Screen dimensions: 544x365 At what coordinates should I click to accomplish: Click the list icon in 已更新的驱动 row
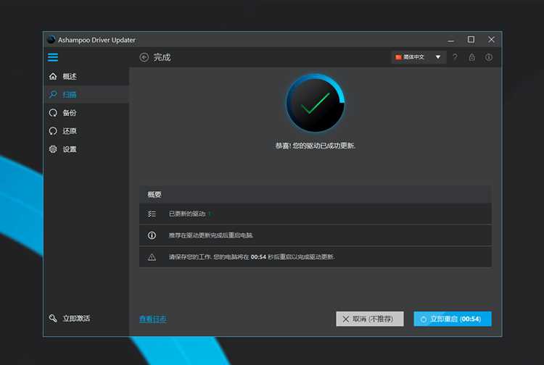(x=152, y=214)
